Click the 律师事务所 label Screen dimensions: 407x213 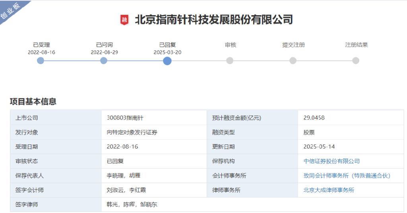(226, 190)
